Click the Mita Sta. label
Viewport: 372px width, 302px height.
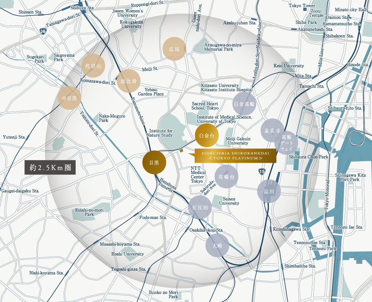click(303, 76)
